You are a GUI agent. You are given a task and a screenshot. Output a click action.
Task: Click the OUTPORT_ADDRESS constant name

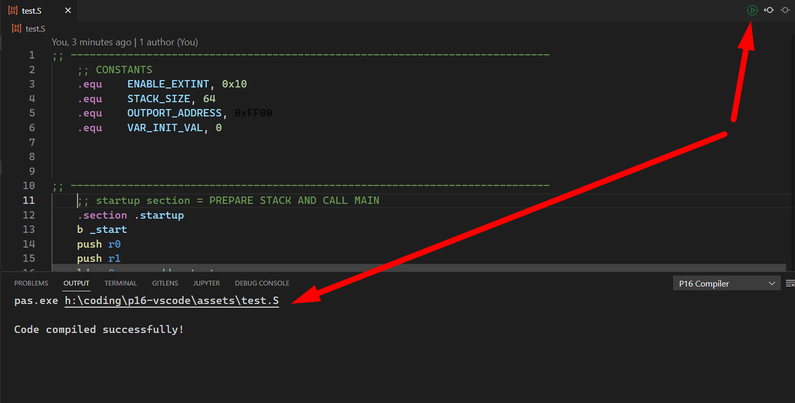point(175,113)
